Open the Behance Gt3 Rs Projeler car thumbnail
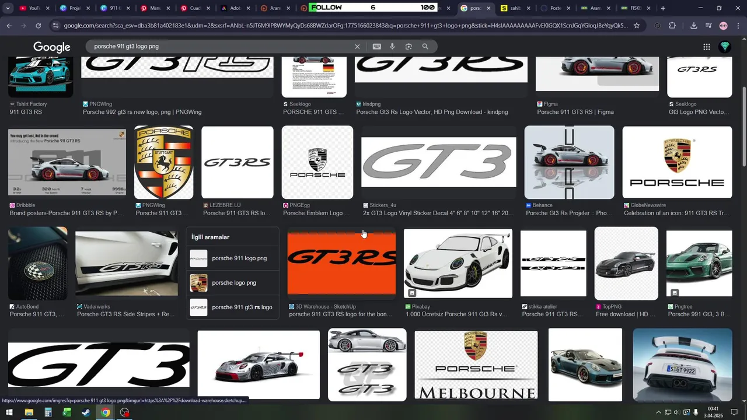Viewport: 747px width, 420px height. (x=569, y=163)
